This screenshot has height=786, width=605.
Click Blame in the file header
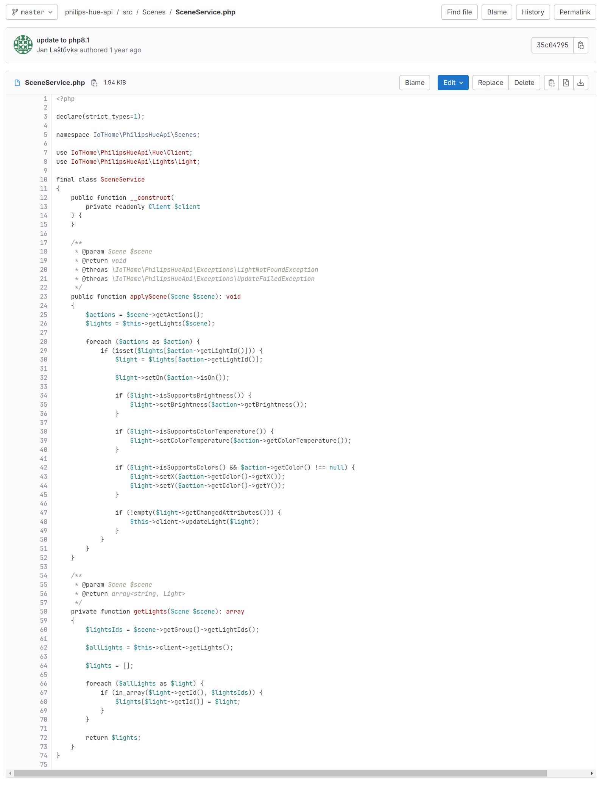tap(415, 83)
